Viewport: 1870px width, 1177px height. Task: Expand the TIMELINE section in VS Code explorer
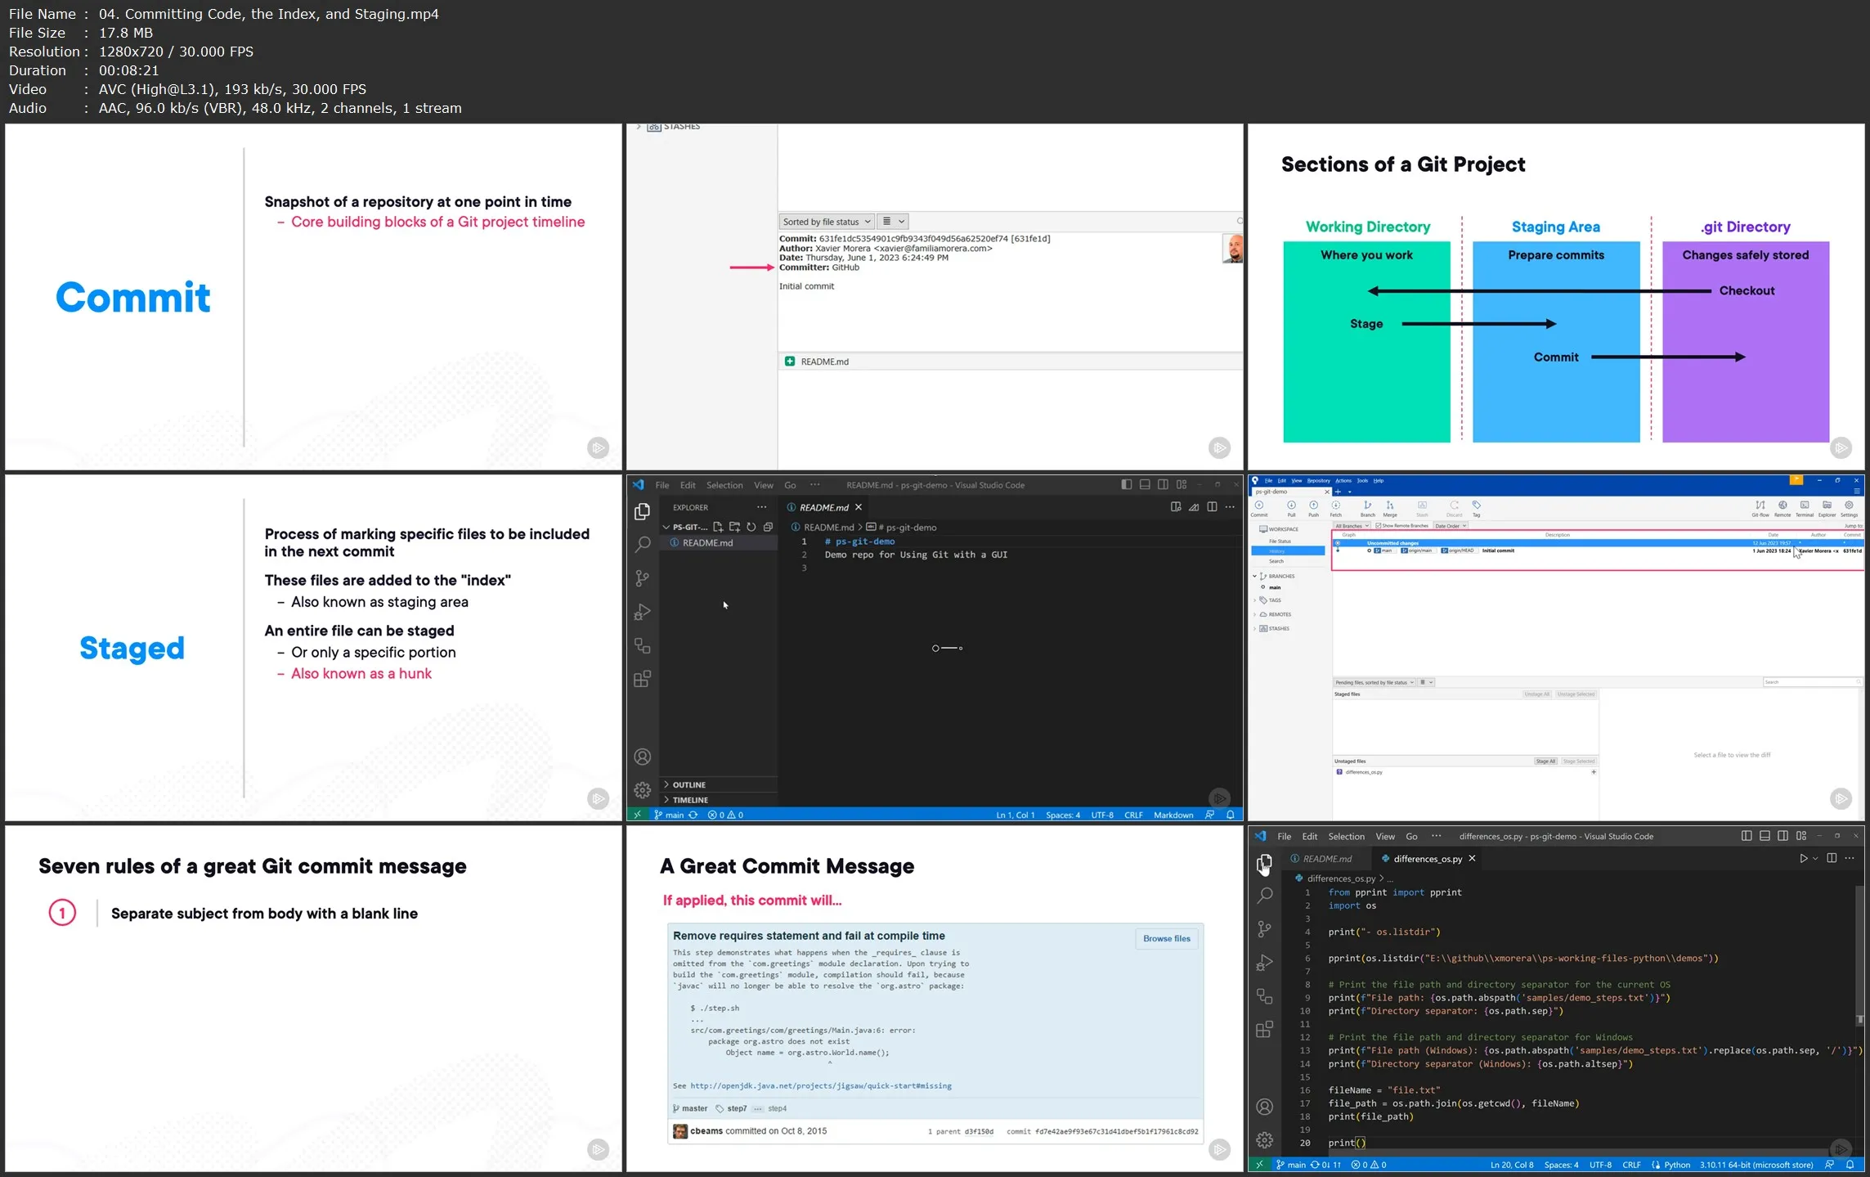pos(719,800)
